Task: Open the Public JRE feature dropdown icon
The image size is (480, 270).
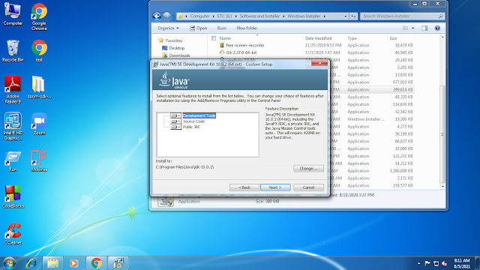Action: tap(175, 127)
